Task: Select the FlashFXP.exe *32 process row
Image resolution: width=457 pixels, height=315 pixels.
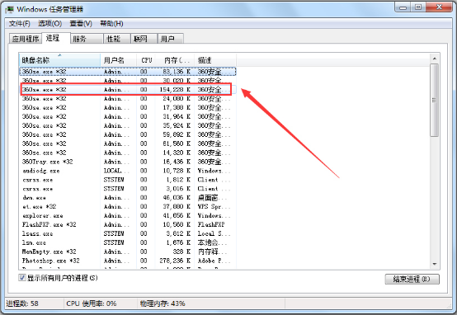Action: point(128,224)
